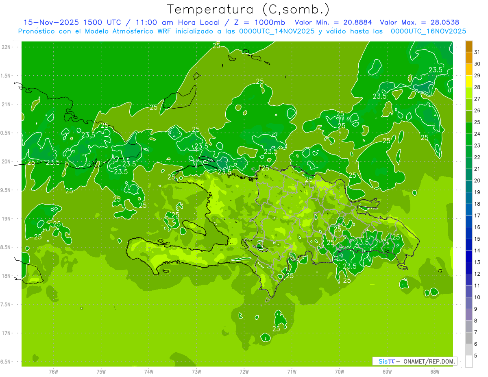Click the '70W' longitude axis label
The width and height of the screenshot is (488, 377).
(340, 371)
